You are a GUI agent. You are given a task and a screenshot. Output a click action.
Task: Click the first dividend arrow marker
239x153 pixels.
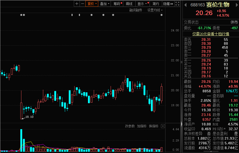[x=72, y=15]
